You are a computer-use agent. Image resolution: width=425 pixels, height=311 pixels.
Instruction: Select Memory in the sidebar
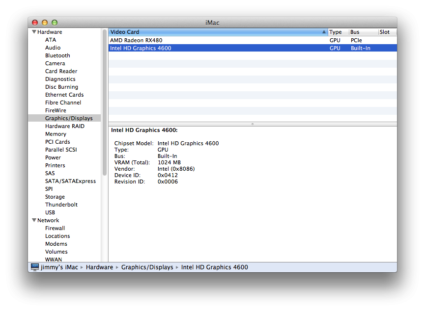pyautogui.click(x=56, y=134)
